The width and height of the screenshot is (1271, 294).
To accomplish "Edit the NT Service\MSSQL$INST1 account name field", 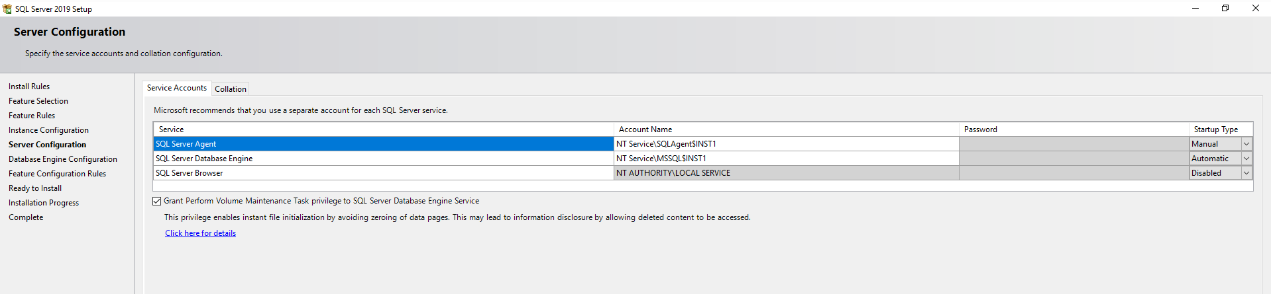I will (x=786, y=159).
